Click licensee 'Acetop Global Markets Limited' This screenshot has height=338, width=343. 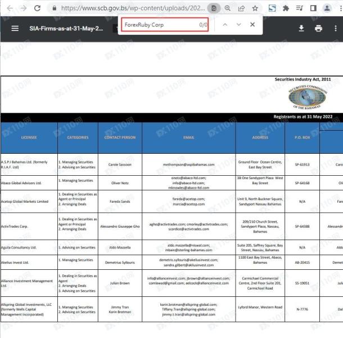25,202
